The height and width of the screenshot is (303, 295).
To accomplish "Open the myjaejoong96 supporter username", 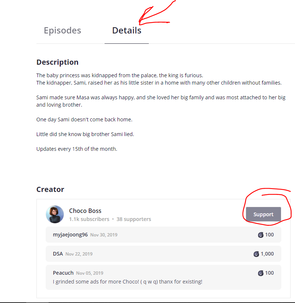I will 70,235.
